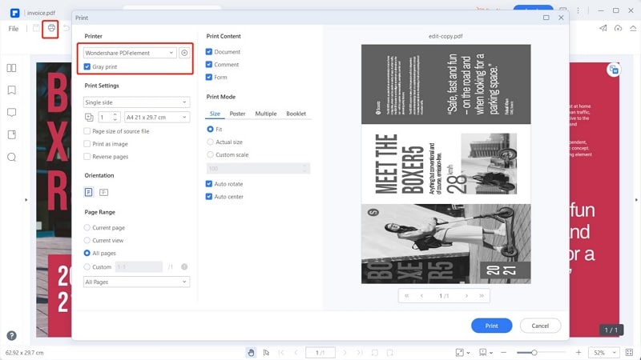Click the fullscreen grid icon bottom right
The image size is (641, 360).
pos(629,352)
